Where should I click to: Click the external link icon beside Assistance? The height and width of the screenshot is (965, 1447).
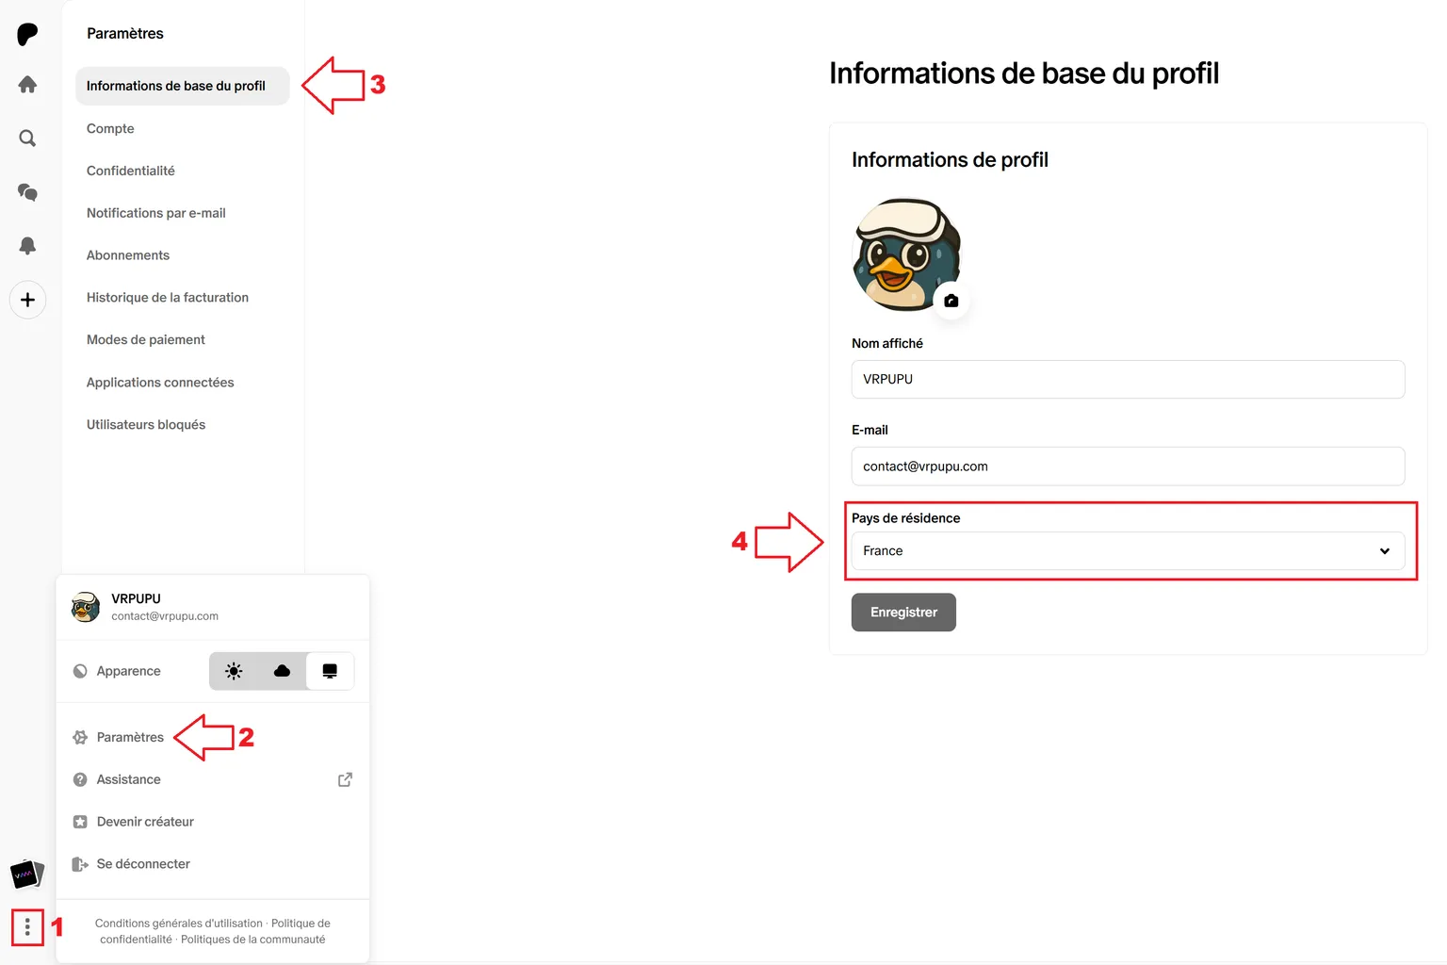345,779
